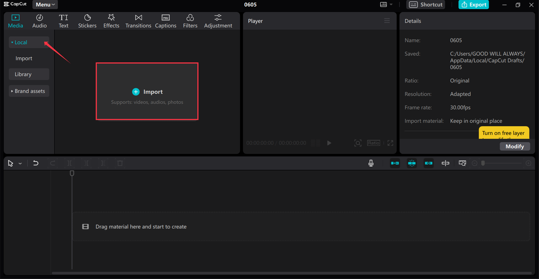Open the Player panel hamburger menu
This screenshot has height=279, width=539.
(x=387, y=21)
